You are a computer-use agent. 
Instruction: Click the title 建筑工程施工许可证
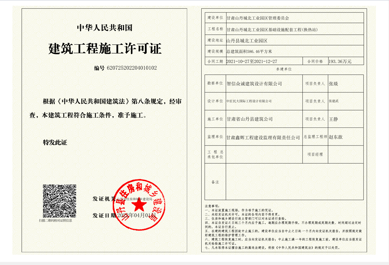click(105, 49)
